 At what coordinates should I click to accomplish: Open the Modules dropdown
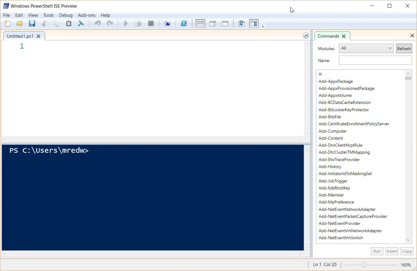366,48
